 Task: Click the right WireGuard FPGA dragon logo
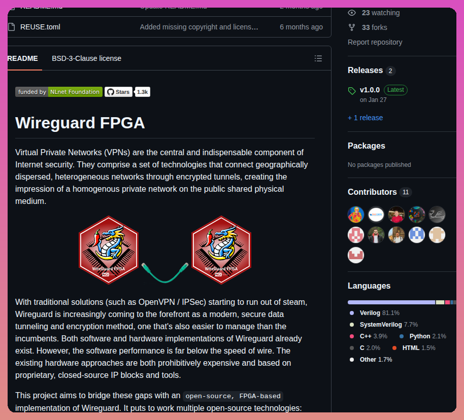(221, 250)
